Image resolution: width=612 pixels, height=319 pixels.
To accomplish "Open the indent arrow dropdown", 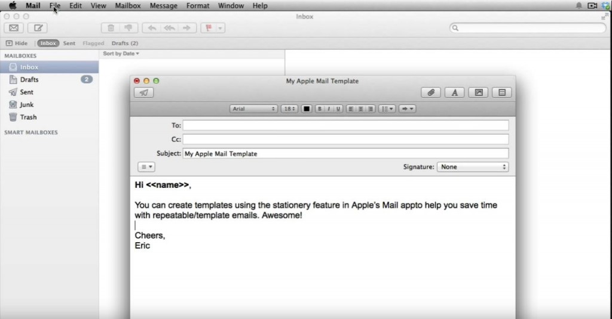I will [408, 109].
